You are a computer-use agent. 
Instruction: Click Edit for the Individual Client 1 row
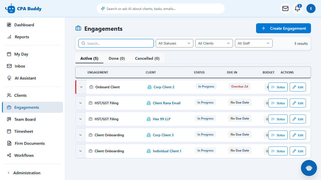click(298, 151)
